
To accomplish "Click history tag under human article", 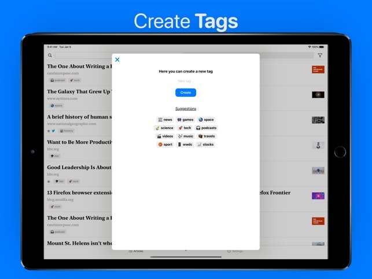I will pyautogui.click(x=67, y=131).
